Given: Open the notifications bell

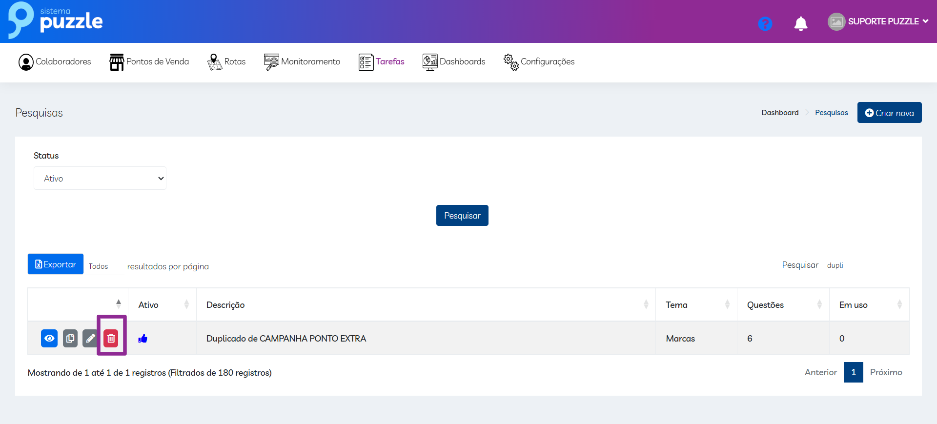Looking at the screenshot, I should pos(800,23).
